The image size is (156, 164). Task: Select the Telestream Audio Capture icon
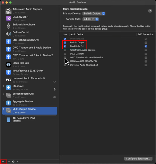click(x=8, y=10)
